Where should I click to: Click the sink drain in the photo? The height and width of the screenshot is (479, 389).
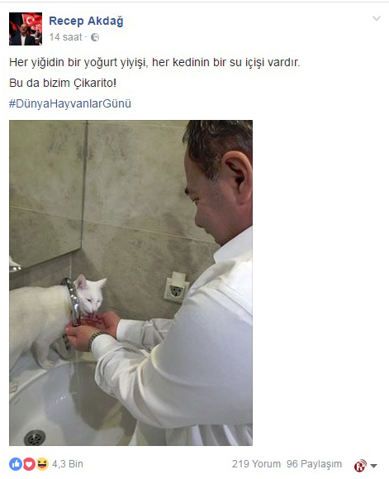[x=35, y=438]
